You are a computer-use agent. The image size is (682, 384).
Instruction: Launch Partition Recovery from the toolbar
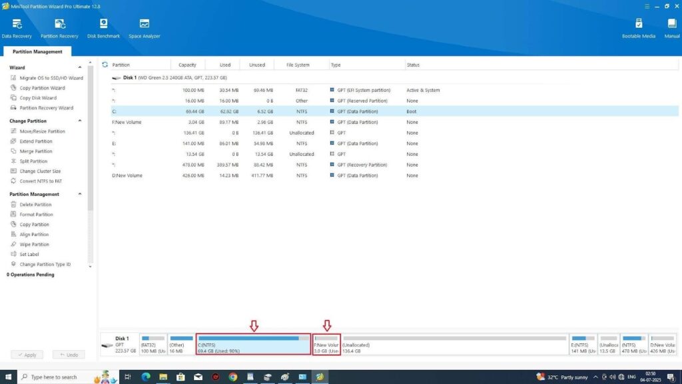(59, 28)
